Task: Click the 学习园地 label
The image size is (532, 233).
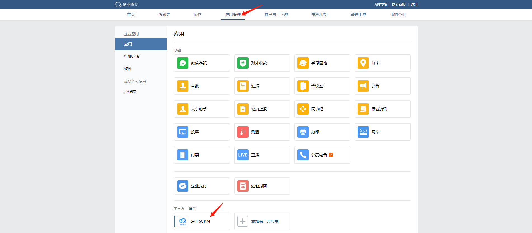Action: tap(319, 63)
